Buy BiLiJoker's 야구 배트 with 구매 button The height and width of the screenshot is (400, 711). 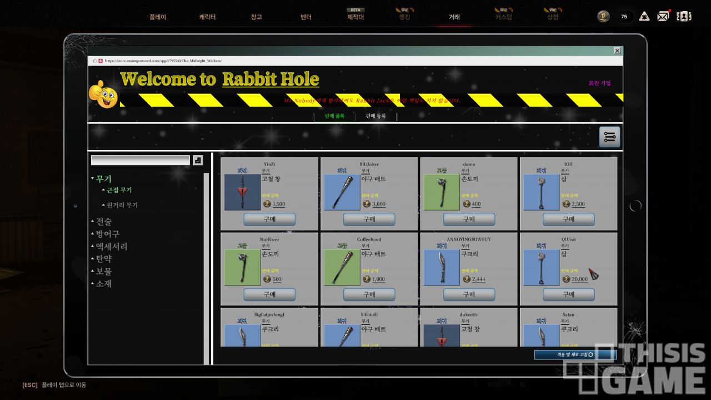[369, 219]
